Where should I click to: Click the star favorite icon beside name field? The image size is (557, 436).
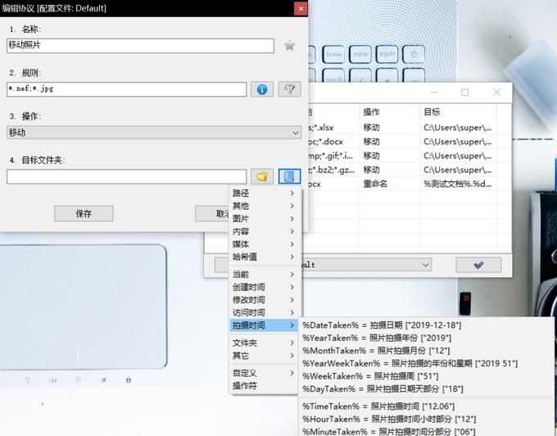point(289,45)
